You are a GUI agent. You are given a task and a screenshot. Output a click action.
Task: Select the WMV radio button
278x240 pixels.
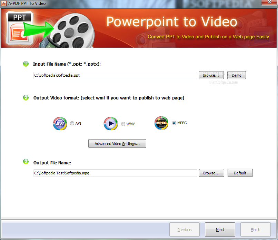pyautogui.click(x=123, y=124)
